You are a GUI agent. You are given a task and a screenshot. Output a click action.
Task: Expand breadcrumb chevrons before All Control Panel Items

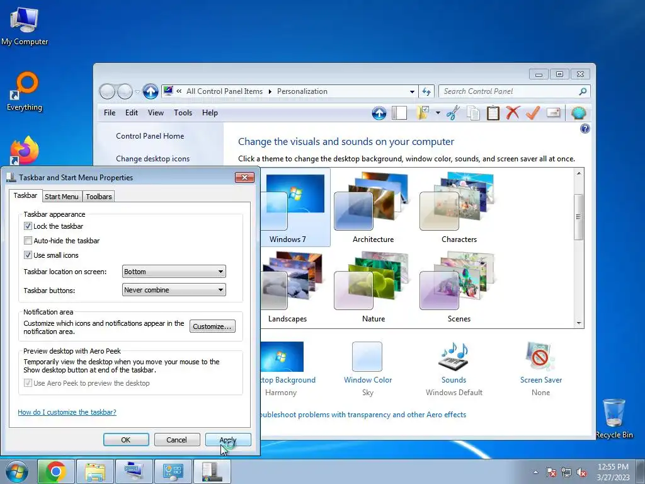(179, 91)
